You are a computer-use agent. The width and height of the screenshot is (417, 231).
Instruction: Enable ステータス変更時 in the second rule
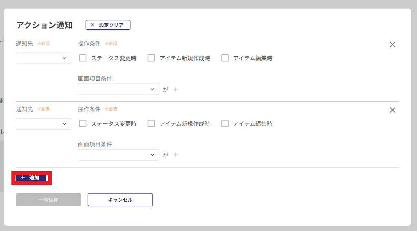(x=83, y=123)
